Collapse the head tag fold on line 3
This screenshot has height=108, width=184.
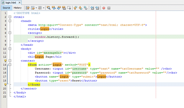(10, 21)
